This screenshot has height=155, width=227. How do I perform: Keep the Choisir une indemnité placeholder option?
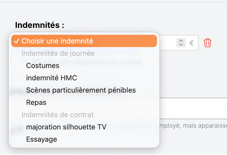84,41
